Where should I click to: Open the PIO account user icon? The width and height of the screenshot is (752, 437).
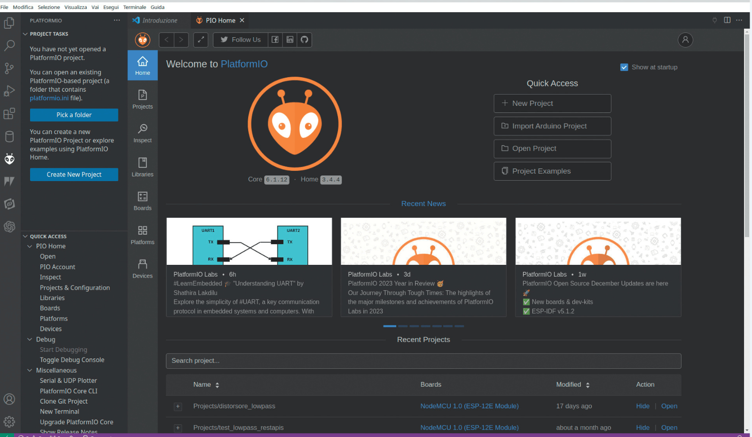685,40
